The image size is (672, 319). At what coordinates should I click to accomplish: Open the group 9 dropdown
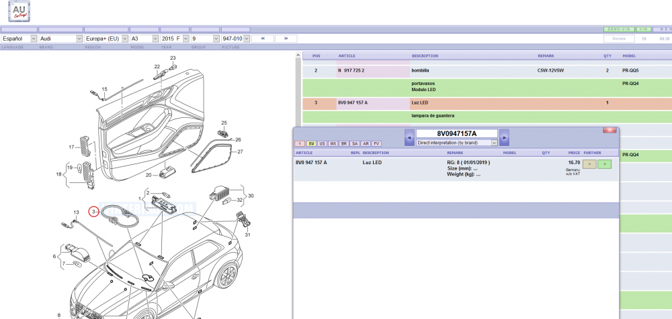(205, 38)
